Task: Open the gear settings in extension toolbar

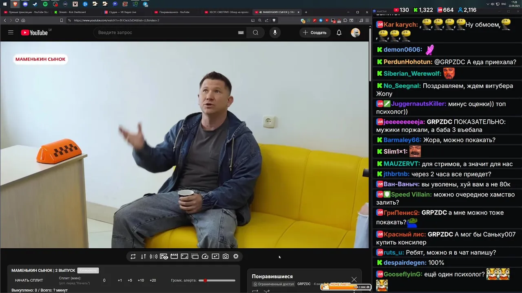Action: coord(236,256)
